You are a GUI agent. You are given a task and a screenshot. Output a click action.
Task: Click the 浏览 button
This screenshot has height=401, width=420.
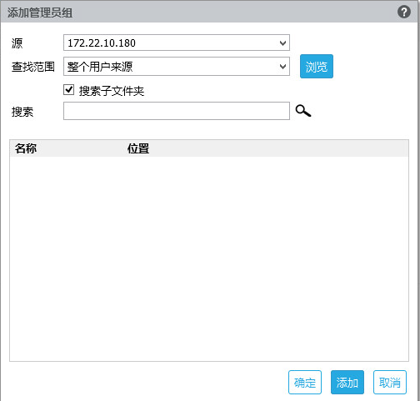(x=317, y=67)
